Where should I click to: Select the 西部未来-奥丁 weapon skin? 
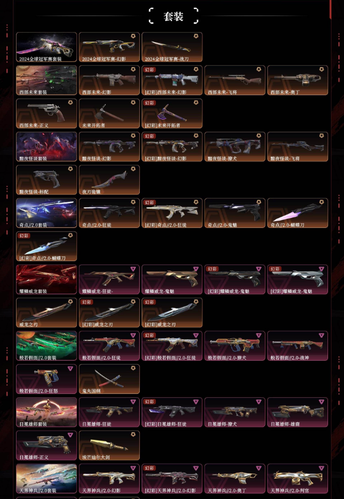tap(297, 80)
